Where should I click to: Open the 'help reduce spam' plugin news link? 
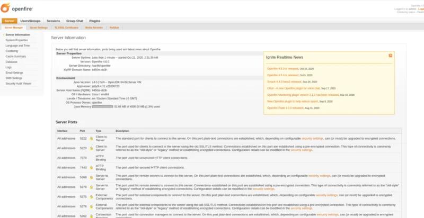[293, 102]
